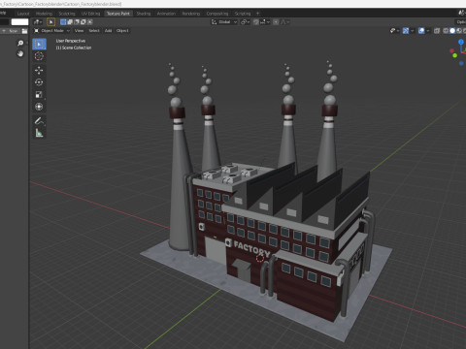
Task: Click the white color swatch
Action: (x=19, y=22)
